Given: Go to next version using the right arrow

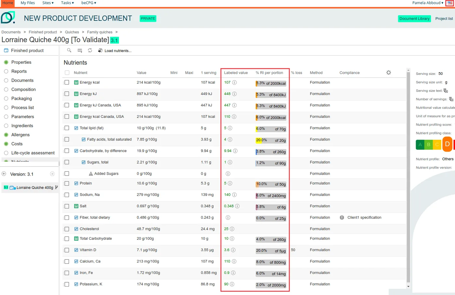Looking at the screenshot, I should click(x=52, y=174).
